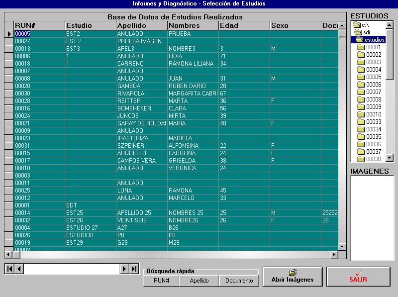The height and width of the screenshot is (297, 398).
Task: Sort by the Apellido column header
Action: 141,25
